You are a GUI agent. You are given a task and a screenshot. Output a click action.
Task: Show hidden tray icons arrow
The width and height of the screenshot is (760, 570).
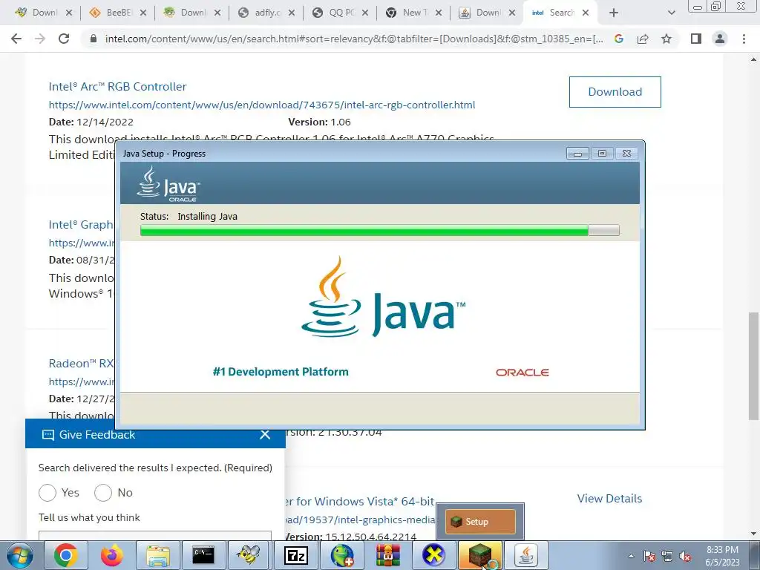coord(631,556)
